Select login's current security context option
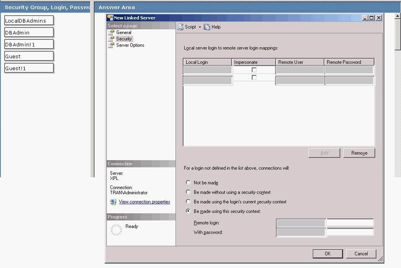 188,202
